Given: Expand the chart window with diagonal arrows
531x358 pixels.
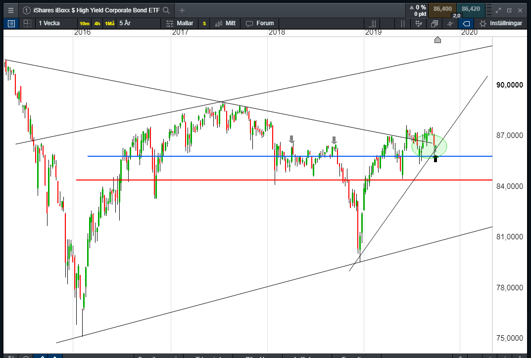Looking at the screenshot, I should (x=498, y=10).
